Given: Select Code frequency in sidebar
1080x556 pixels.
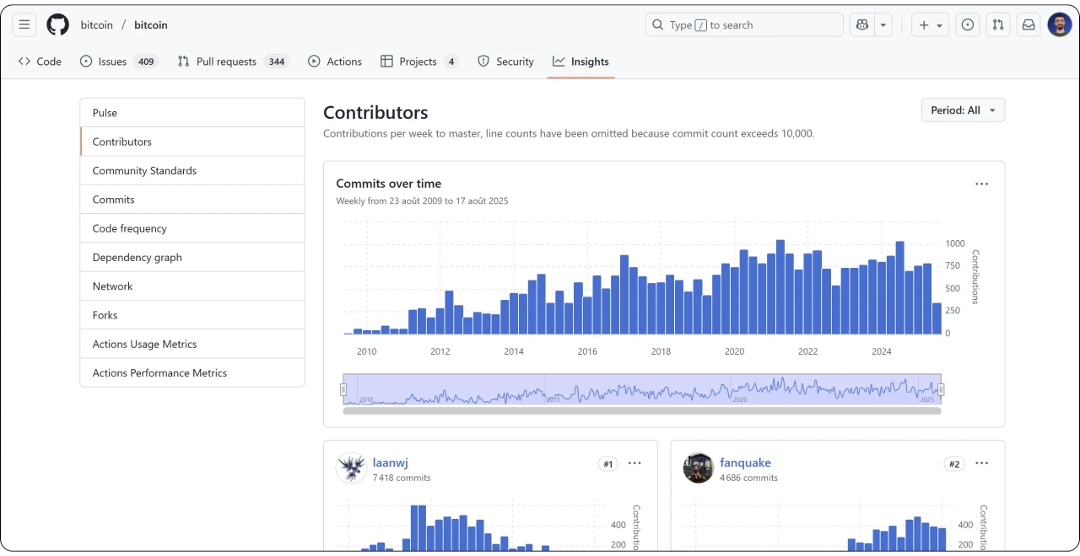Looking at the screenshot, I should point(130,228).
